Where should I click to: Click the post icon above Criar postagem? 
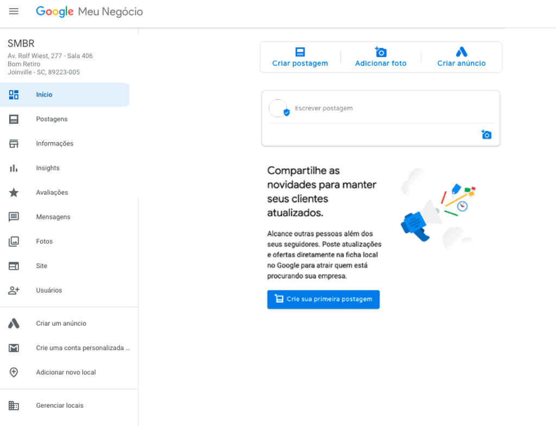[x=300, y=52]
